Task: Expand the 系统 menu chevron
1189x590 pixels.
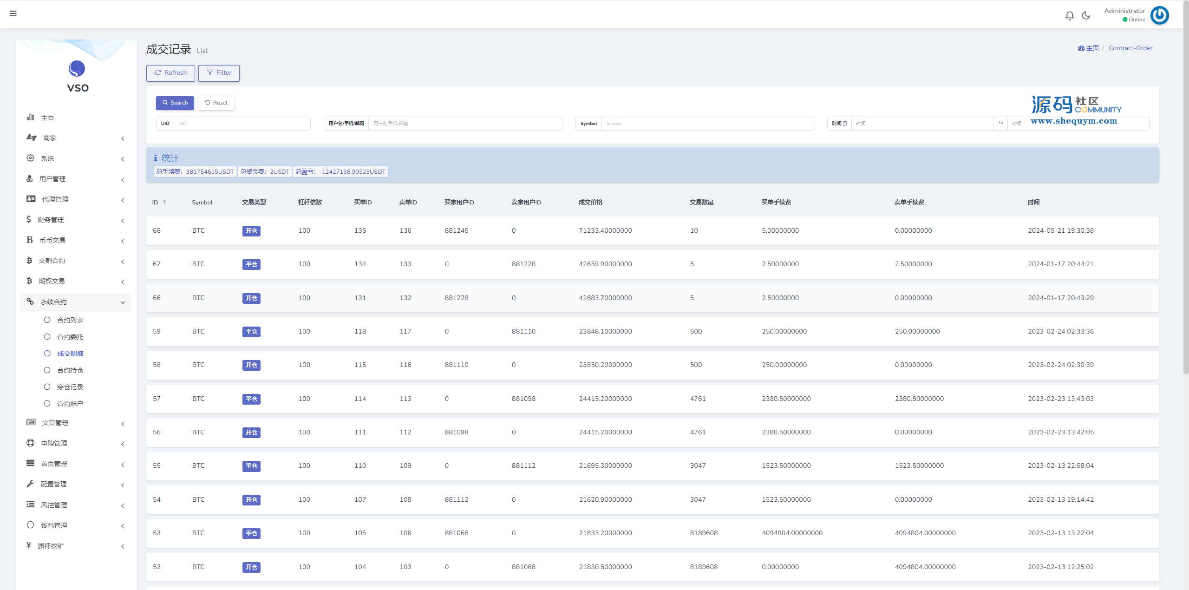Action: tap(123, 159)
